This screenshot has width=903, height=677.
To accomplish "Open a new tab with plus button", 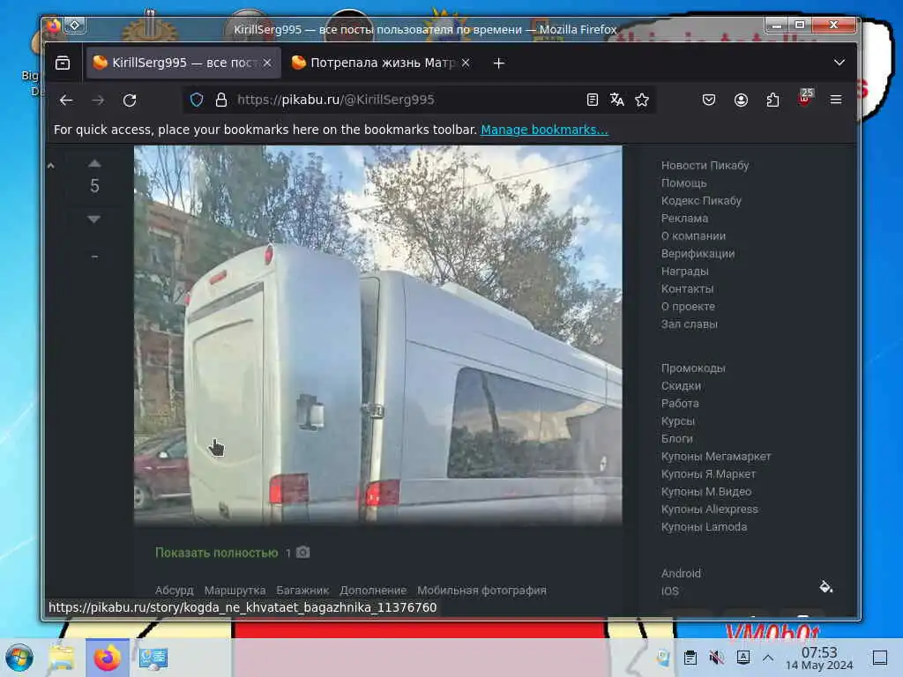I will [499, 63].
